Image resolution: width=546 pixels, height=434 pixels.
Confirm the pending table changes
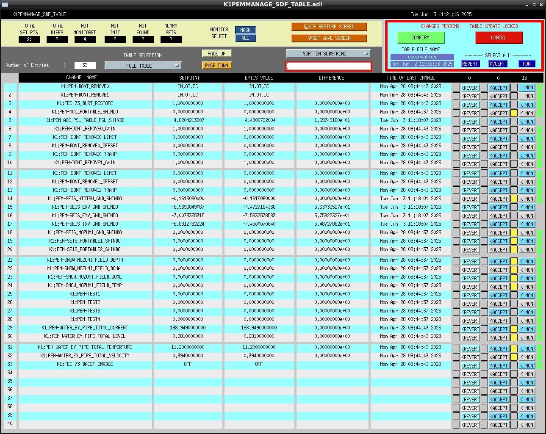coord(421,38)
